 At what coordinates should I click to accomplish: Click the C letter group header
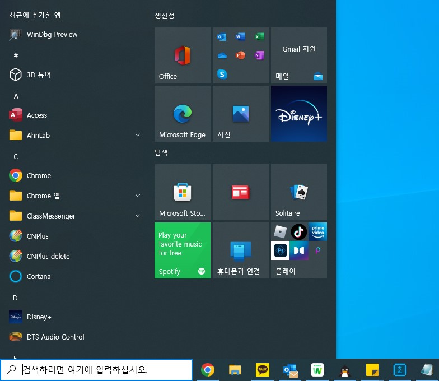[x=16, y=157]
